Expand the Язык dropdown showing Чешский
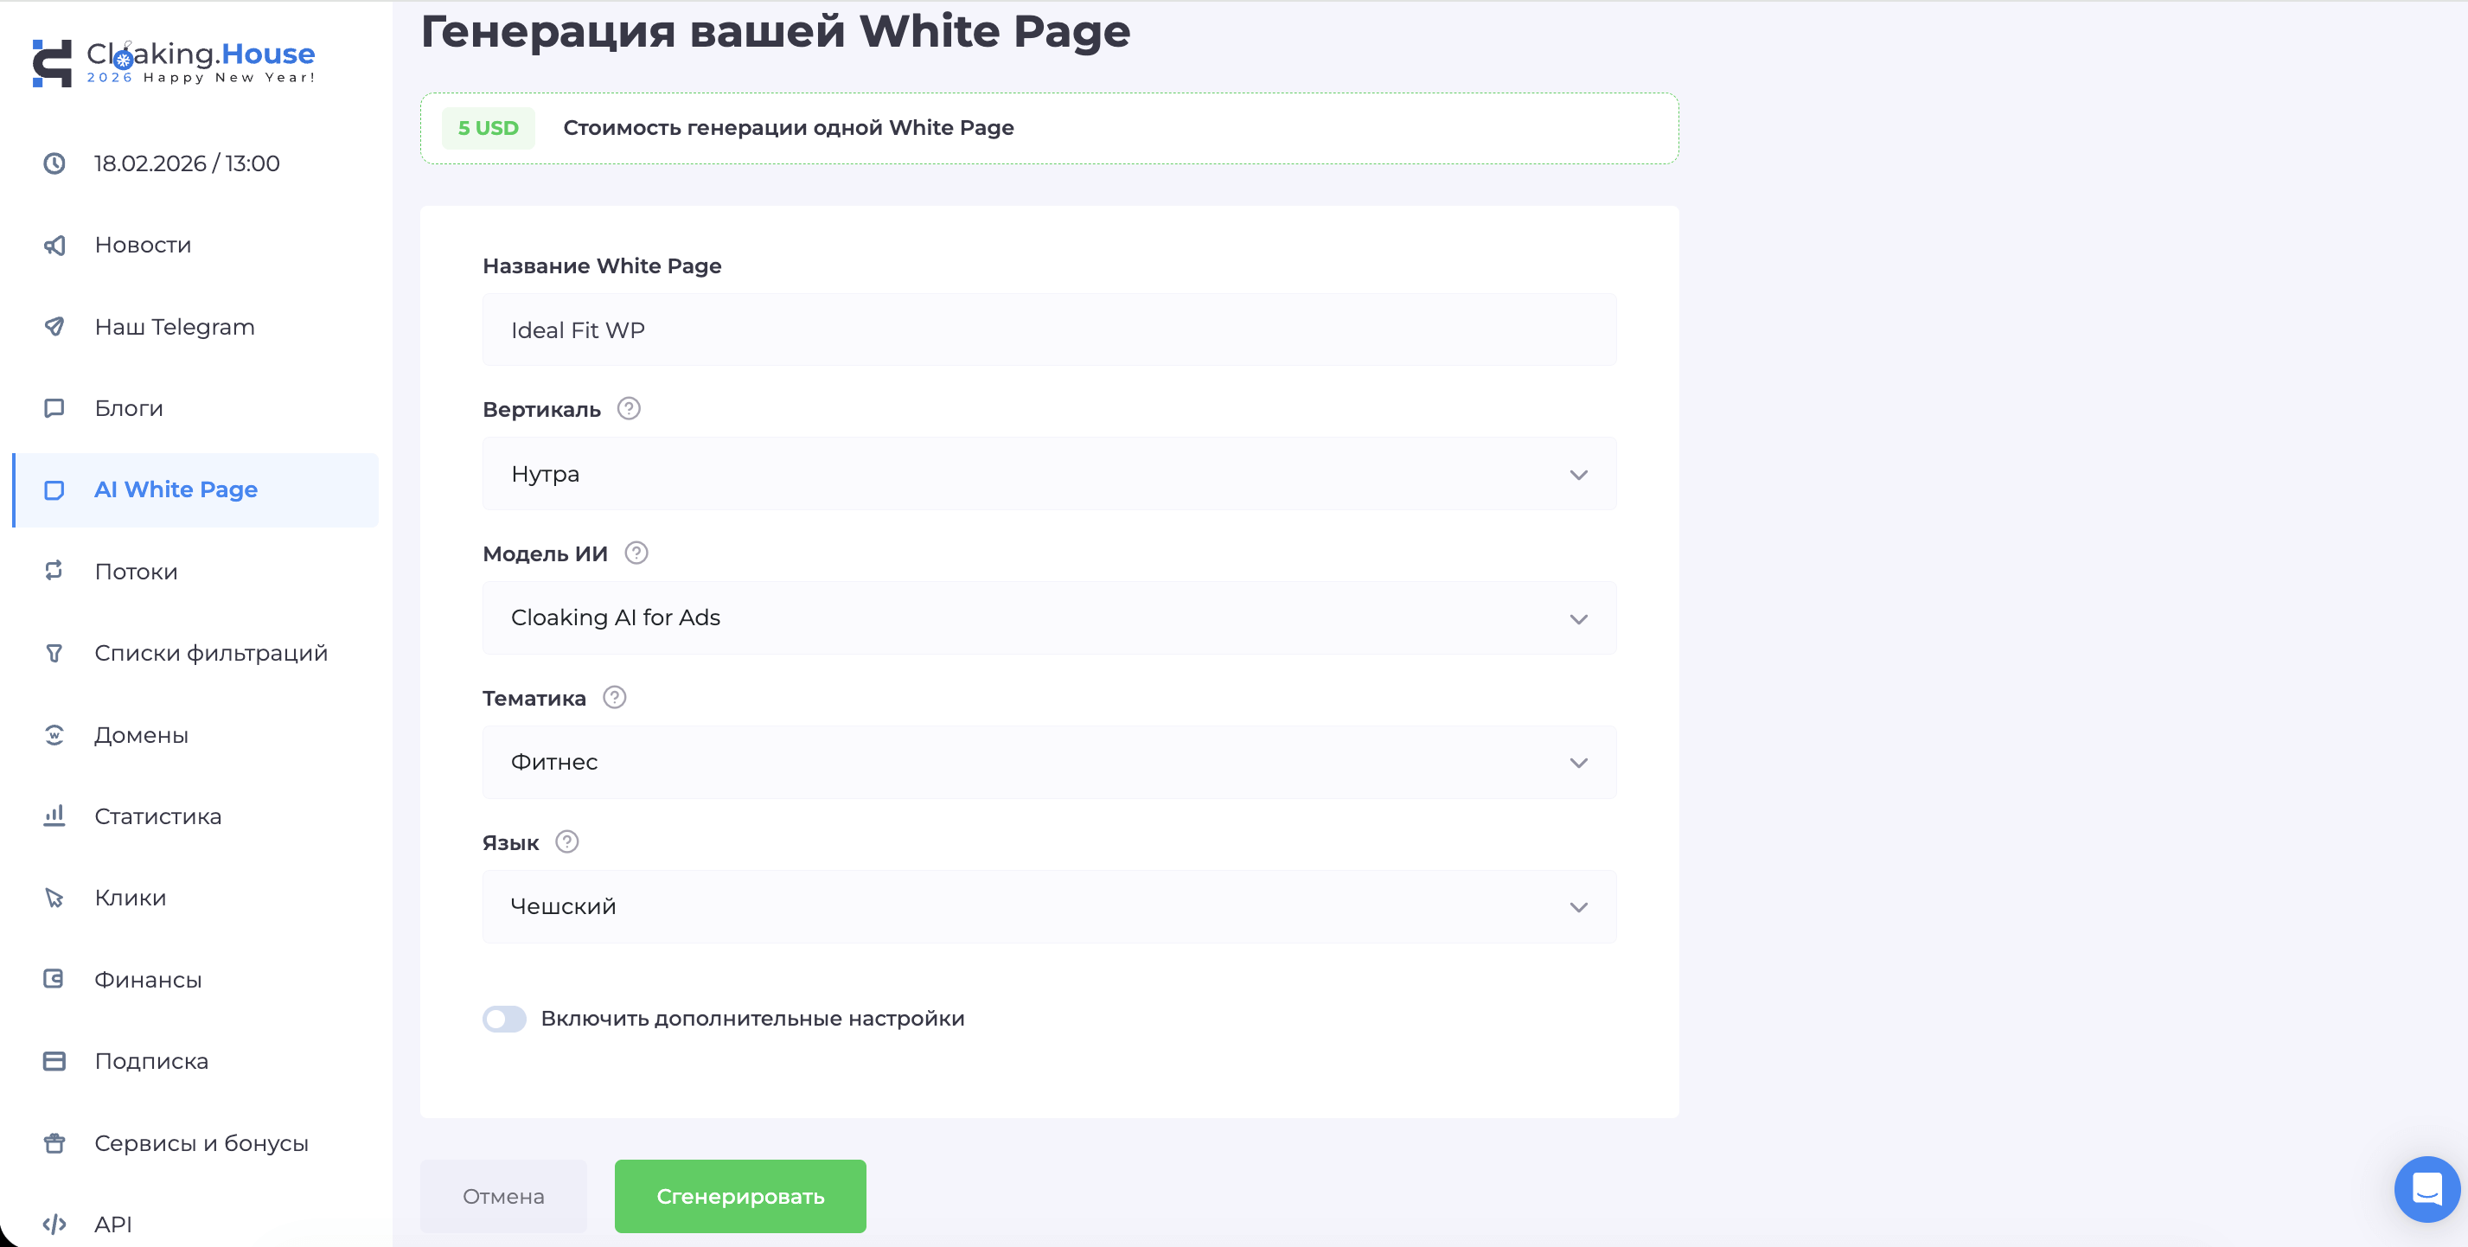2468x1247 pixels. coord(1049,906)
